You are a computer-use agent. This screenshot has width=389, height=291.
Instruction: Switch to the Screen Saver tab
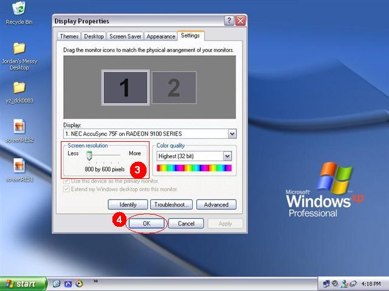125,36
